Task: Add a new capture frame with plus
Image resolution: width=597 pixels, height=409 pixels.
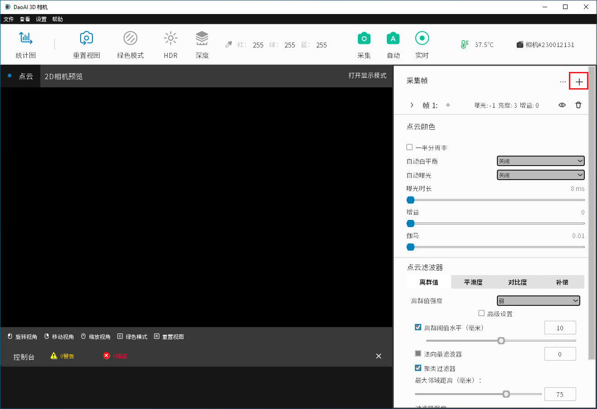Action: (579, 82)
